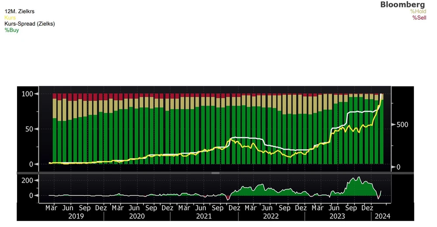Click the 2023 year label on the timeline
Image resolution: width=437 pixels, height=227 pixels.
337,216
